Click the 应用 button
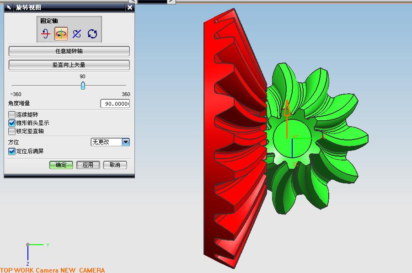 pos(88,165)
